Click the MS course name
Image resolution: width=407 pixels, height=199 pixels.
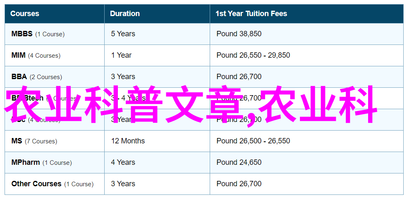[17, 141]
